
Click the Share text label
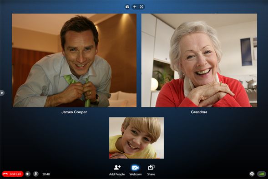coord(151,174)
